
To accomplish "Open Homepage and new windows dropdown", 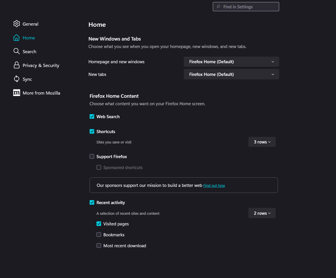I will [x=231, y=62].
